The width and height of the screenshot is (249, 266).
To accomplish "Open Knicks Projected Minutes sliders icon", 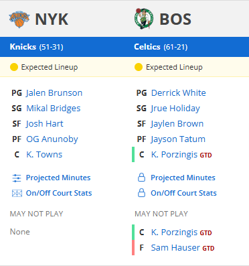I will pos(17,178).
